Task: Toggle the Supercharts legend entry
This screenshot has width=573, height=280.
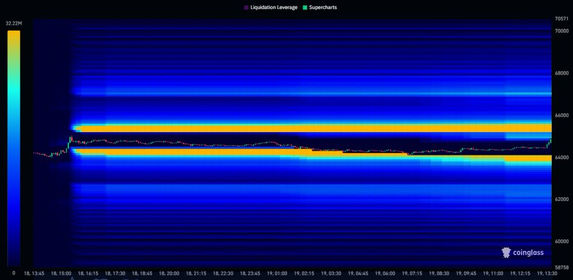Action: [320, 7]
